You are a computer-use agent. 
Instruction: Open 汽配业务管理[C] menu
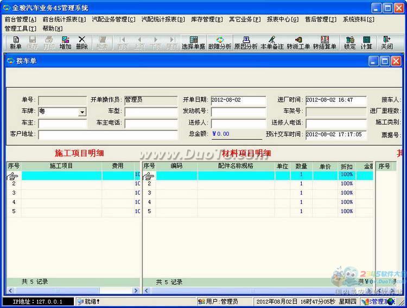click(114, 19)
